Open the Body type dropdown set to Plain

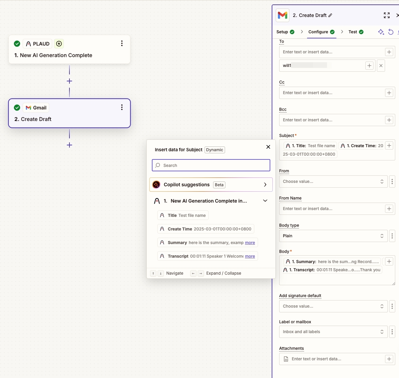(333, 236)
